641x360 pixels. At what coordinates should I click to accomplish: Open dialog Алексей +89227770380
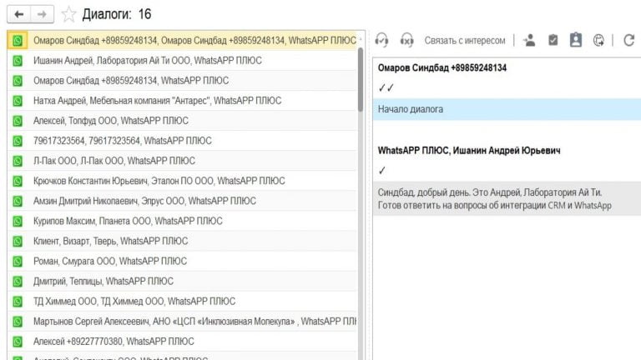point(182,341)
